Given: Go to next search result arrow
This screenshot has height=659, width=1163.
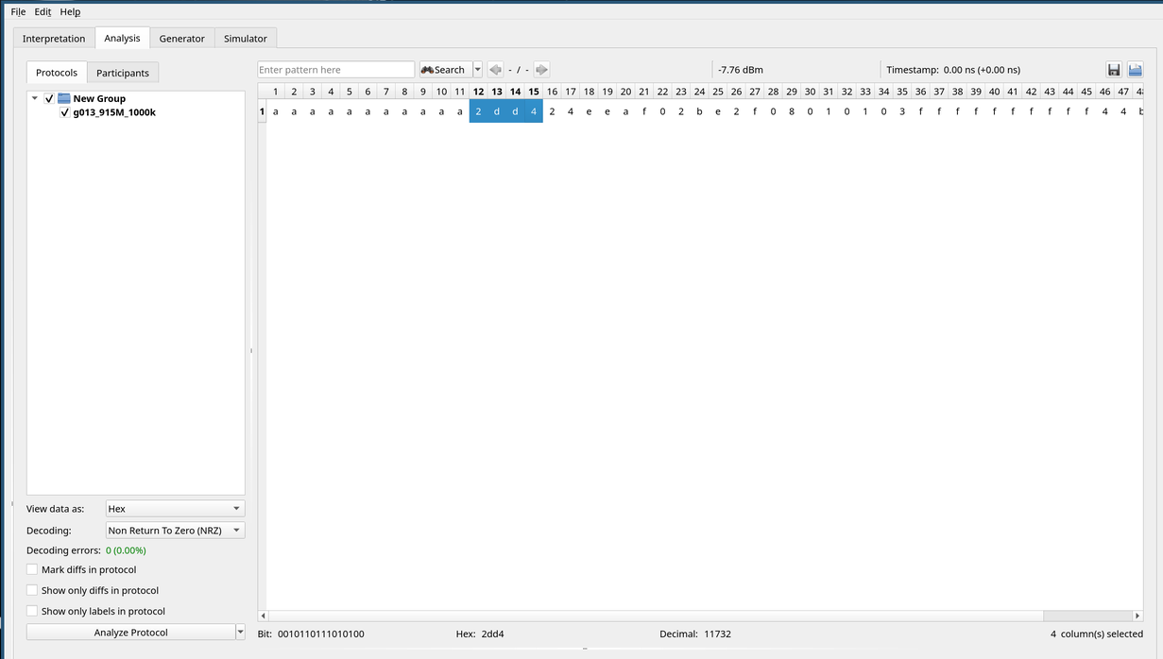Looking at the screenshot, I should [541, 70].
